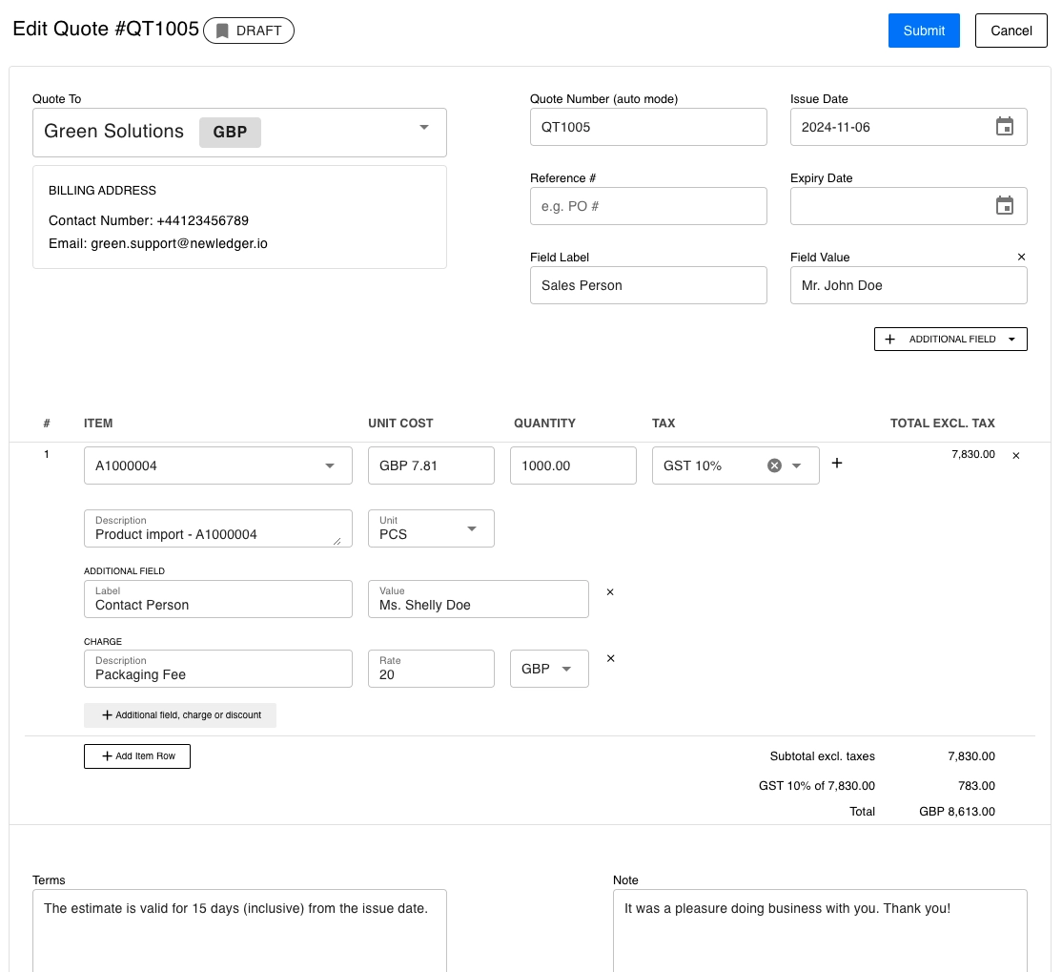Remove the Contact Person additional field
Image resolution: width=1062 pixels, height=972 pixels.
610,592
